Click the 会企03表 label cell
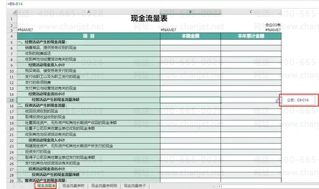319x189 pixels. point(273,25)
